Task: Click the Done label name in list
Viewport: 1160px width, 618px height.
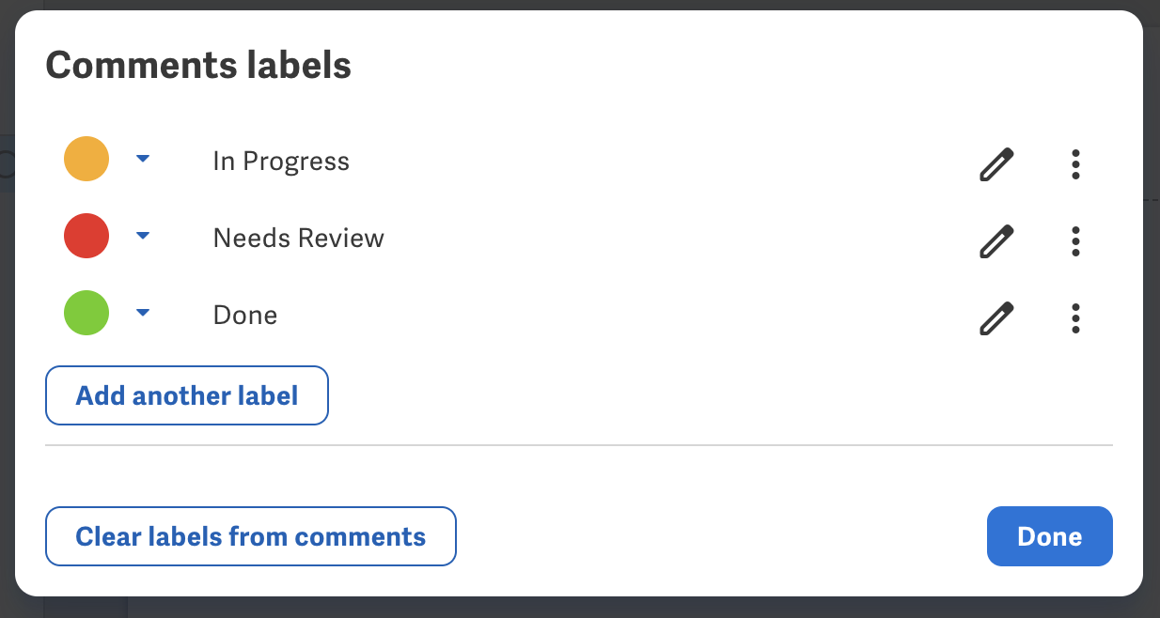Action: coord(245,315)
